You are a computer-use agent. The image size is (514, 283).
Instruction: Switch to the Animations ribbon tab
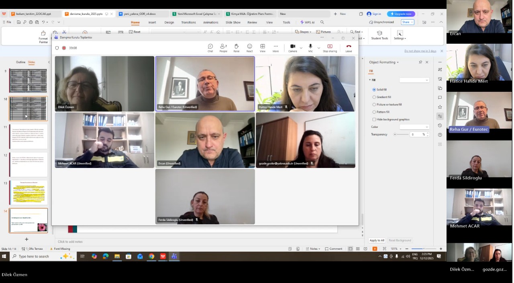pos(210,22)
